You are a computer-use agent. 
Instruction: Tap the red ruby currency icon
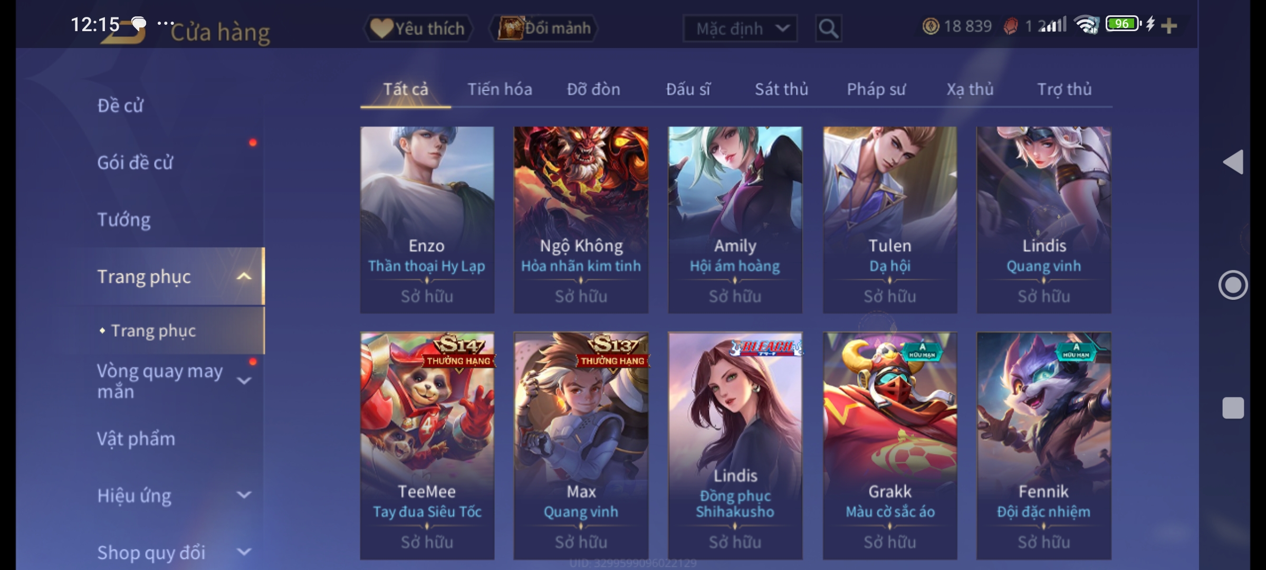[x=1011, y=26]
